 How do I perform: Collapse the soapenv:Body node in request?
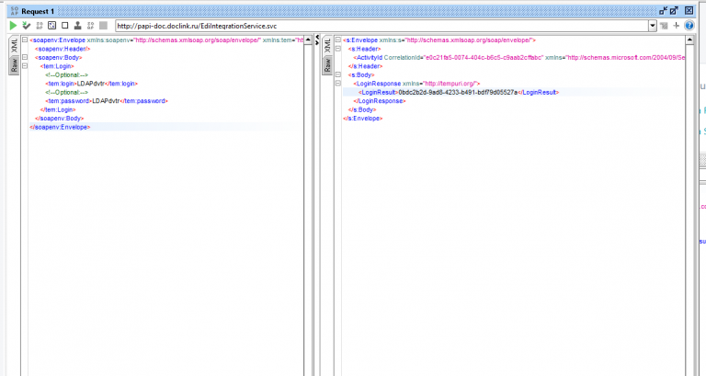(x=25, y=57)
